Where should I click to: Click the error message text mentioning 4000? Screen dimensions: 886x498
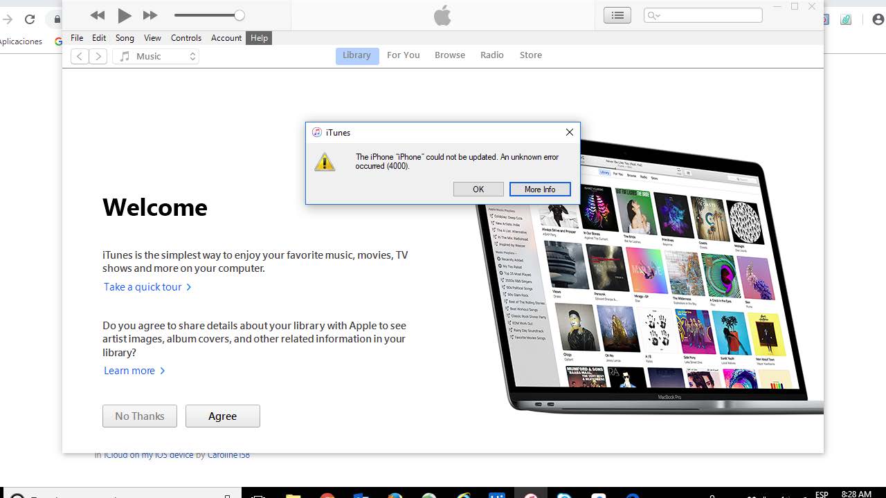pyautogui.click(x=457, y=162)
